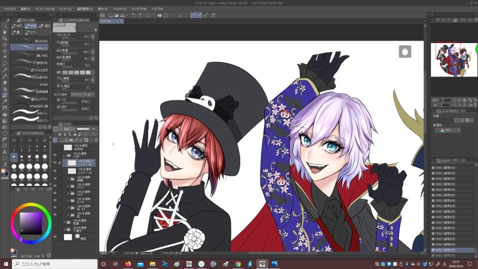
Task: Pick a color in the color wheel square
Action: point(31,223)
